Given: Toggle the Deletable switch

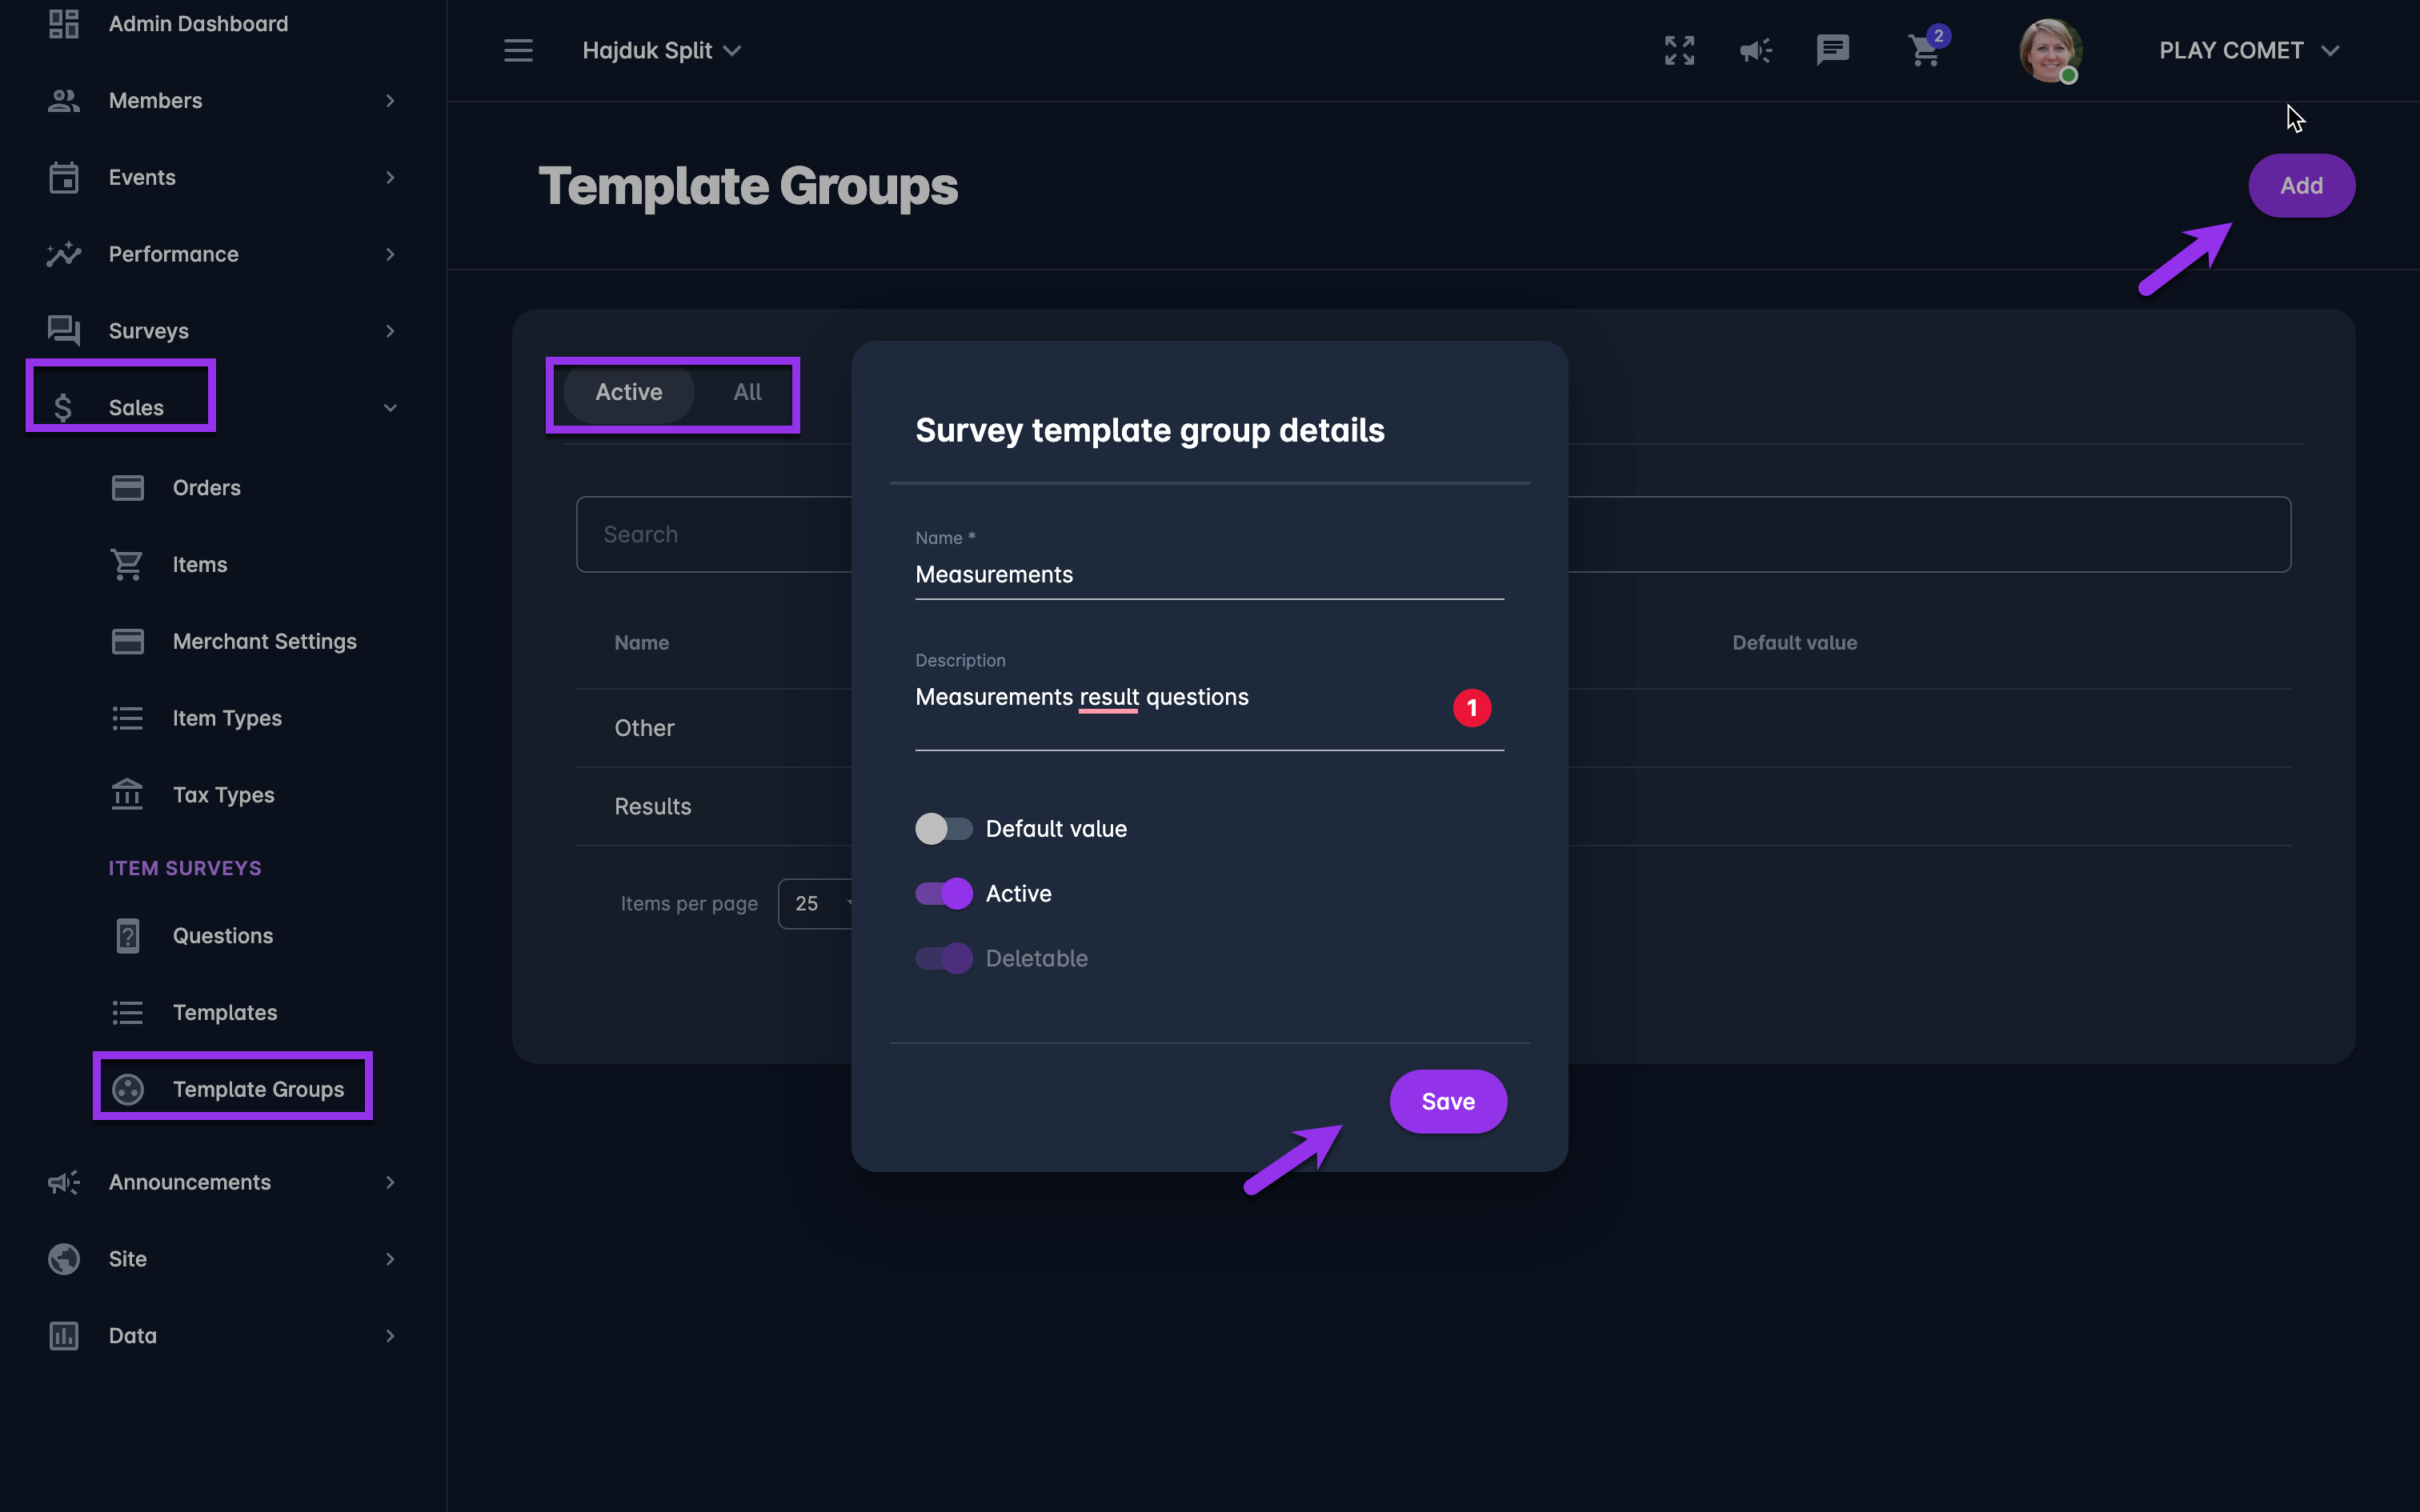Looking at the screenshot, I should click(943, 958).
